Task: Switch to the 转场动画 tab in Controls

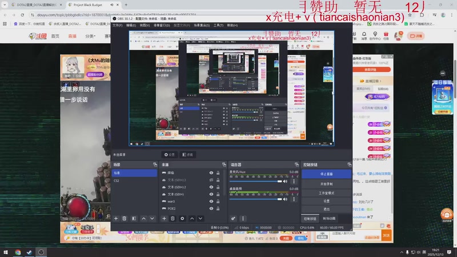Action: coord(329,219)
